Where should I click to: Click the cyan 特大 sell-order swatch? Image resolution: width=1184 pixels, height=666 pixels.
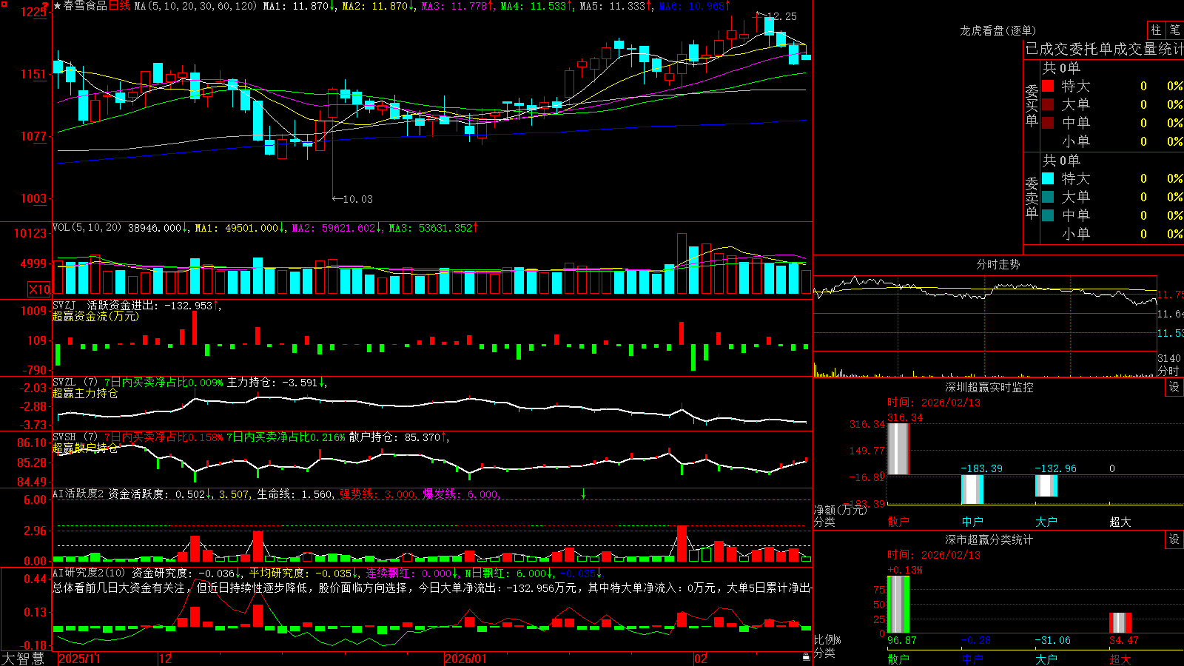(x=1048, y=178)
